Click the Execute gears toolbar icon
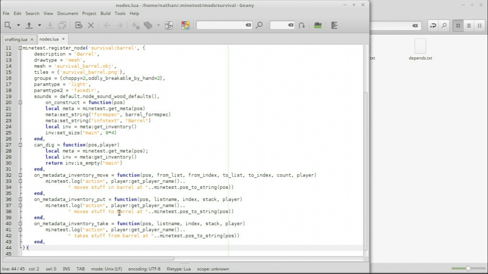Viewport: 488px width, 274px height. [x=169, y=25]
